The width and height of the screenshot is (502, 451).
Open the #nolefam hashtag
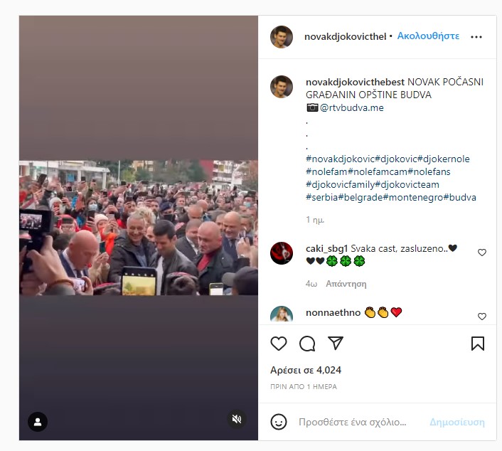[326, 171]
